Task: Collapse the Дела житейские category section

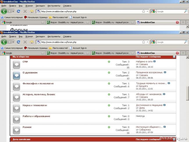Action: tap(174, 140)
